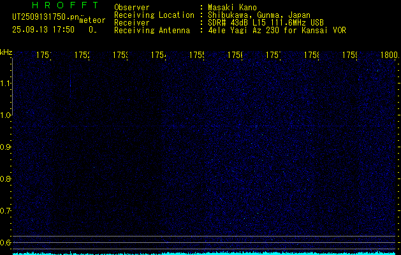
Task: Click the cyan signal level strip at bottom
Action: click(x=204, y=253)
